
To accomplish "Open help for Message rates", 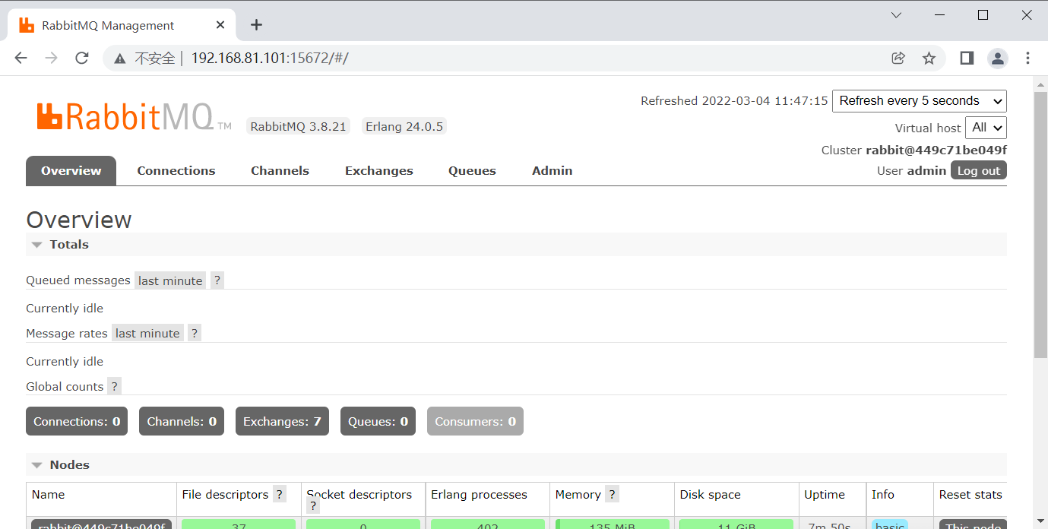I will [195, 333].
